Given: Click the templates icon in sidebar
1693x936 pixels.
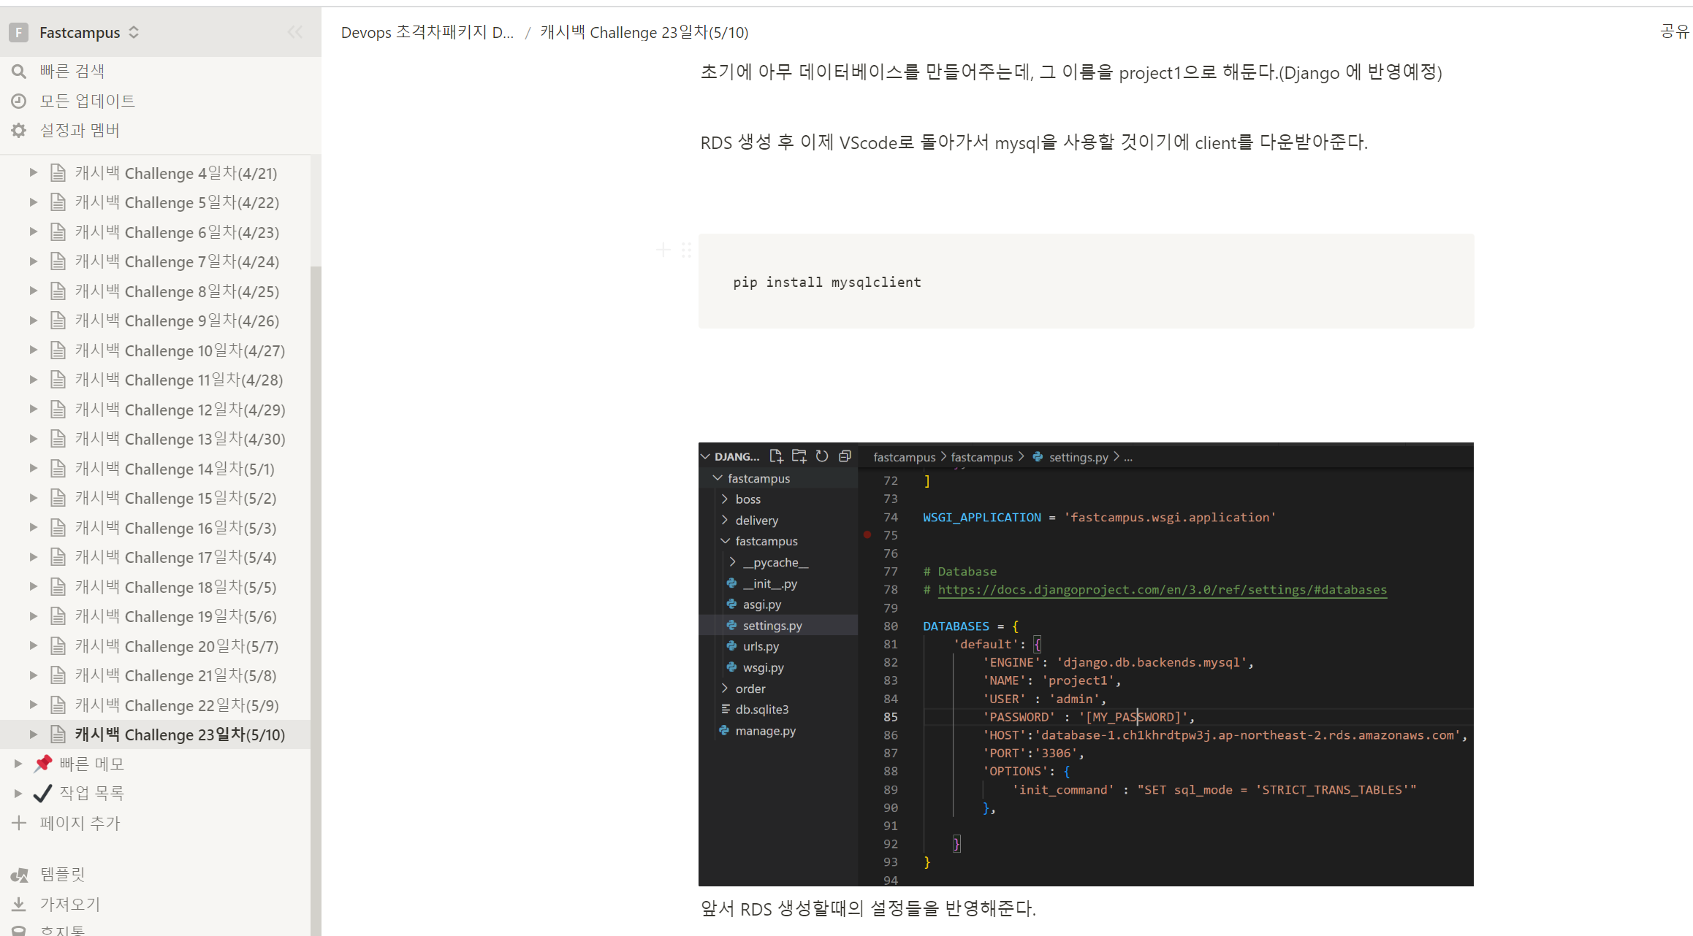Looking at the screenshot, I should coord(19,875).
